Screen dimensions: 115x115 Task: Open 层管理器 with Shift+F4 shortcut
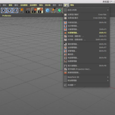[x=87, y=51]
